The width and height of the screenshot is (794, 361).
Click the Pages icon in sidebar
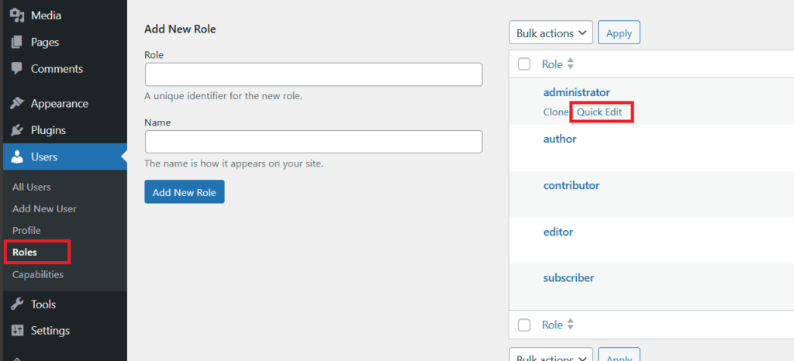(x=17, y=43)
